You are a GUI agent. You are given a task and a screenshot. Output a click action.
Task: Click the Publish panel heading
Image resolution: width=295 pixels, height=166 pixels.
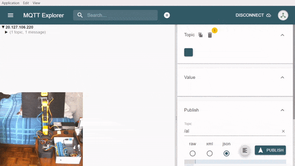click(x=191, y=110)
